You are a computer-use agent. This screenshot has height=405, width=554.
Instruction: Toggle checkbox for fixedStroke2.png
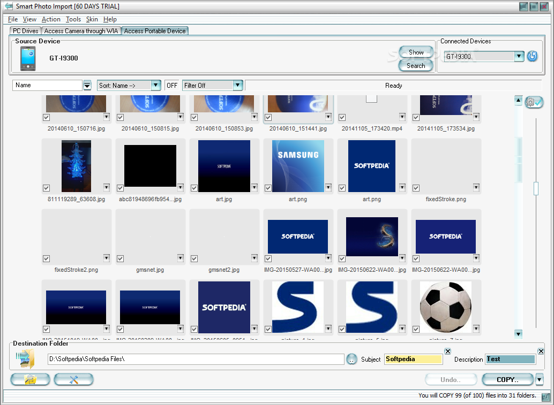pyautogui.click(x=46, y=258)
